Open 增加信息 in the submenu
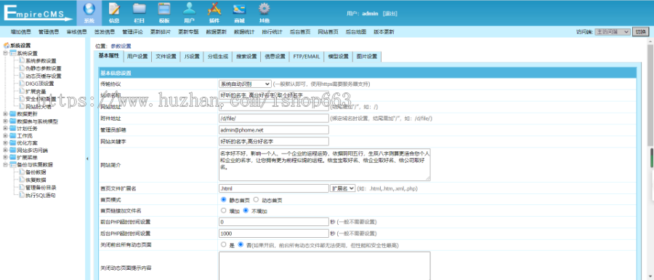This screenshot has height=280, width=654. click(x=21, y=32)
